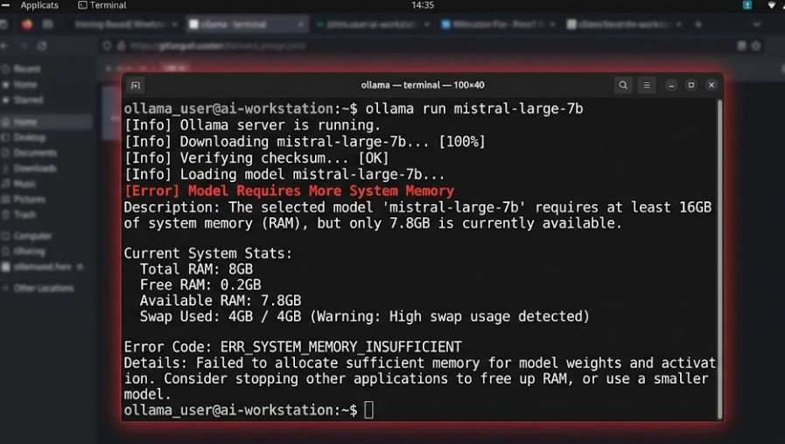Screen dimensions: 785x444
Task: Click '[Info] Loading model mistral-large-7b...' line
Action: pos(284,174)
